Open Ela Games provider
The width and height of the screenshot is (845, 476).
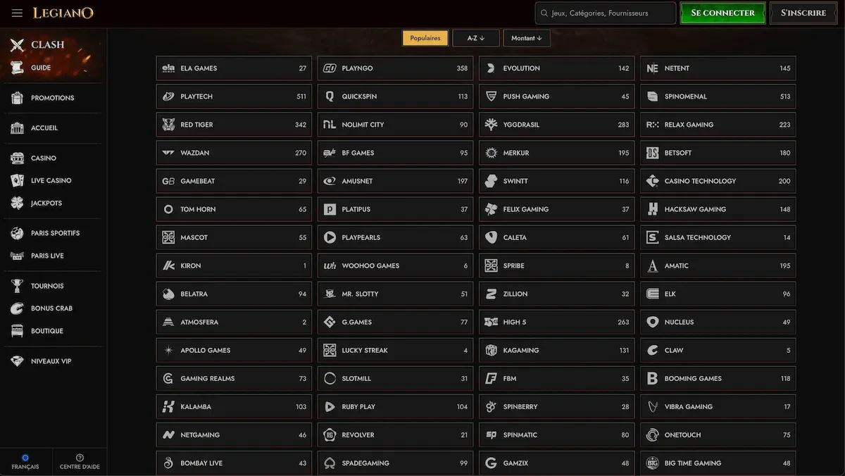click(234, 68)
